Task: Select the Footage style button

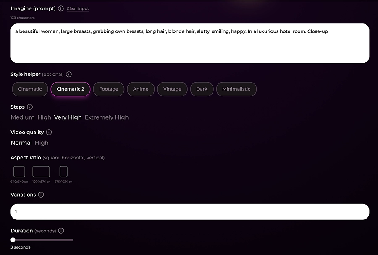Action: pyautogui.click(x=108, y=89)
